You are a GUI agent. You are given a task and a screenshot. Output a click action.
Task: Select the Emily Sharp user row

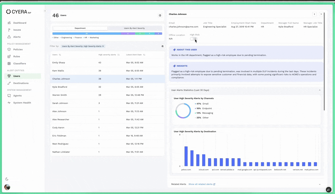(107, 63)
